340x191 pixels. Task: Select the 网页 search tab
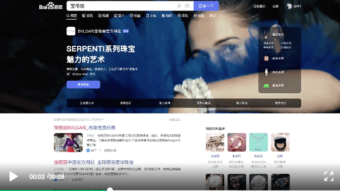click(72, 16)
